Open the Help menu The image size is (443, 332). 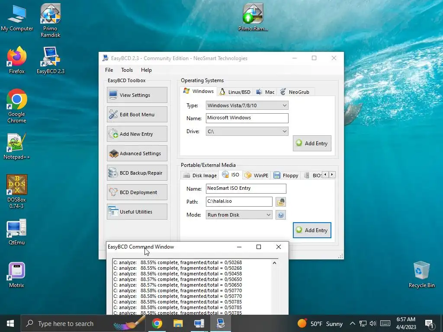click(146, 70)
